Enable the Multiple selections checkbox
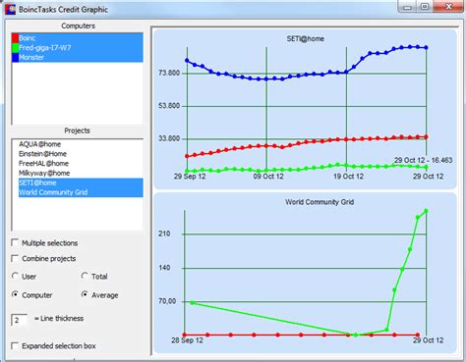The image size is (466, 362). tap(15, 242)
